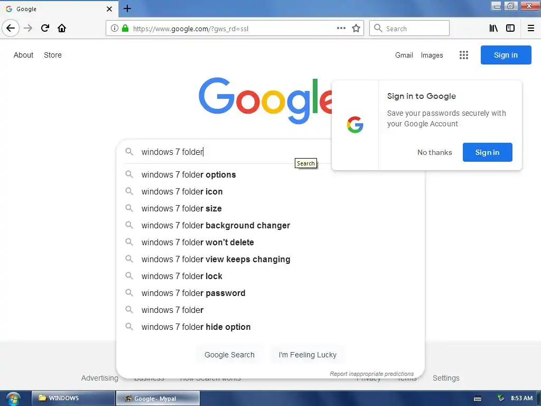This screenshot has width=541, height=406.
Task: Open the Library bookshelf icon
Action: [x=493, y=29]
